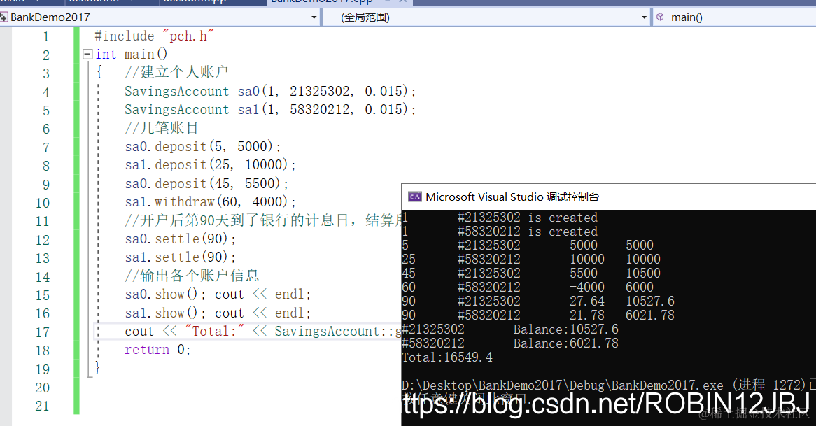816x426 pixels.
Task: Click the BankDemo2017.exe path line in console
Action: 609,385
